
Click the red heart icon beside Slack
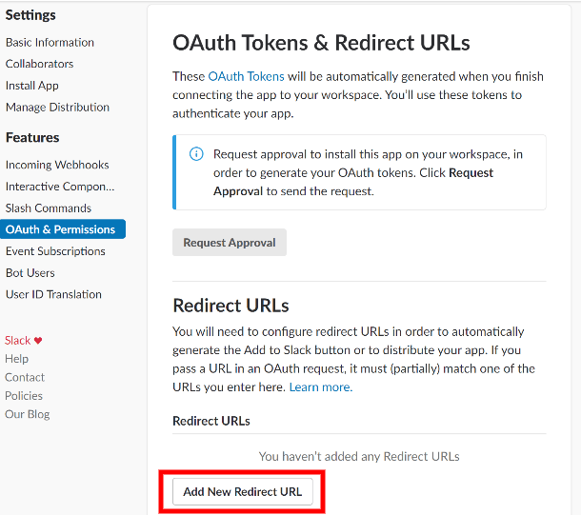pos(38,340)
